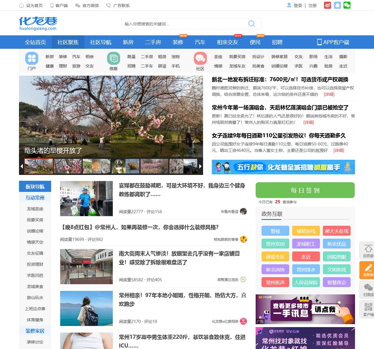Click the 注册 link
Viewport: 374px width, 349px height.
[x=312, y=6]
